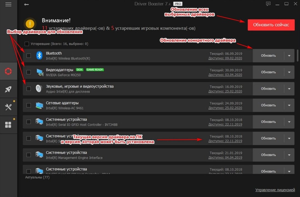Open the Управление лицензией link

[x=275, y=190]
